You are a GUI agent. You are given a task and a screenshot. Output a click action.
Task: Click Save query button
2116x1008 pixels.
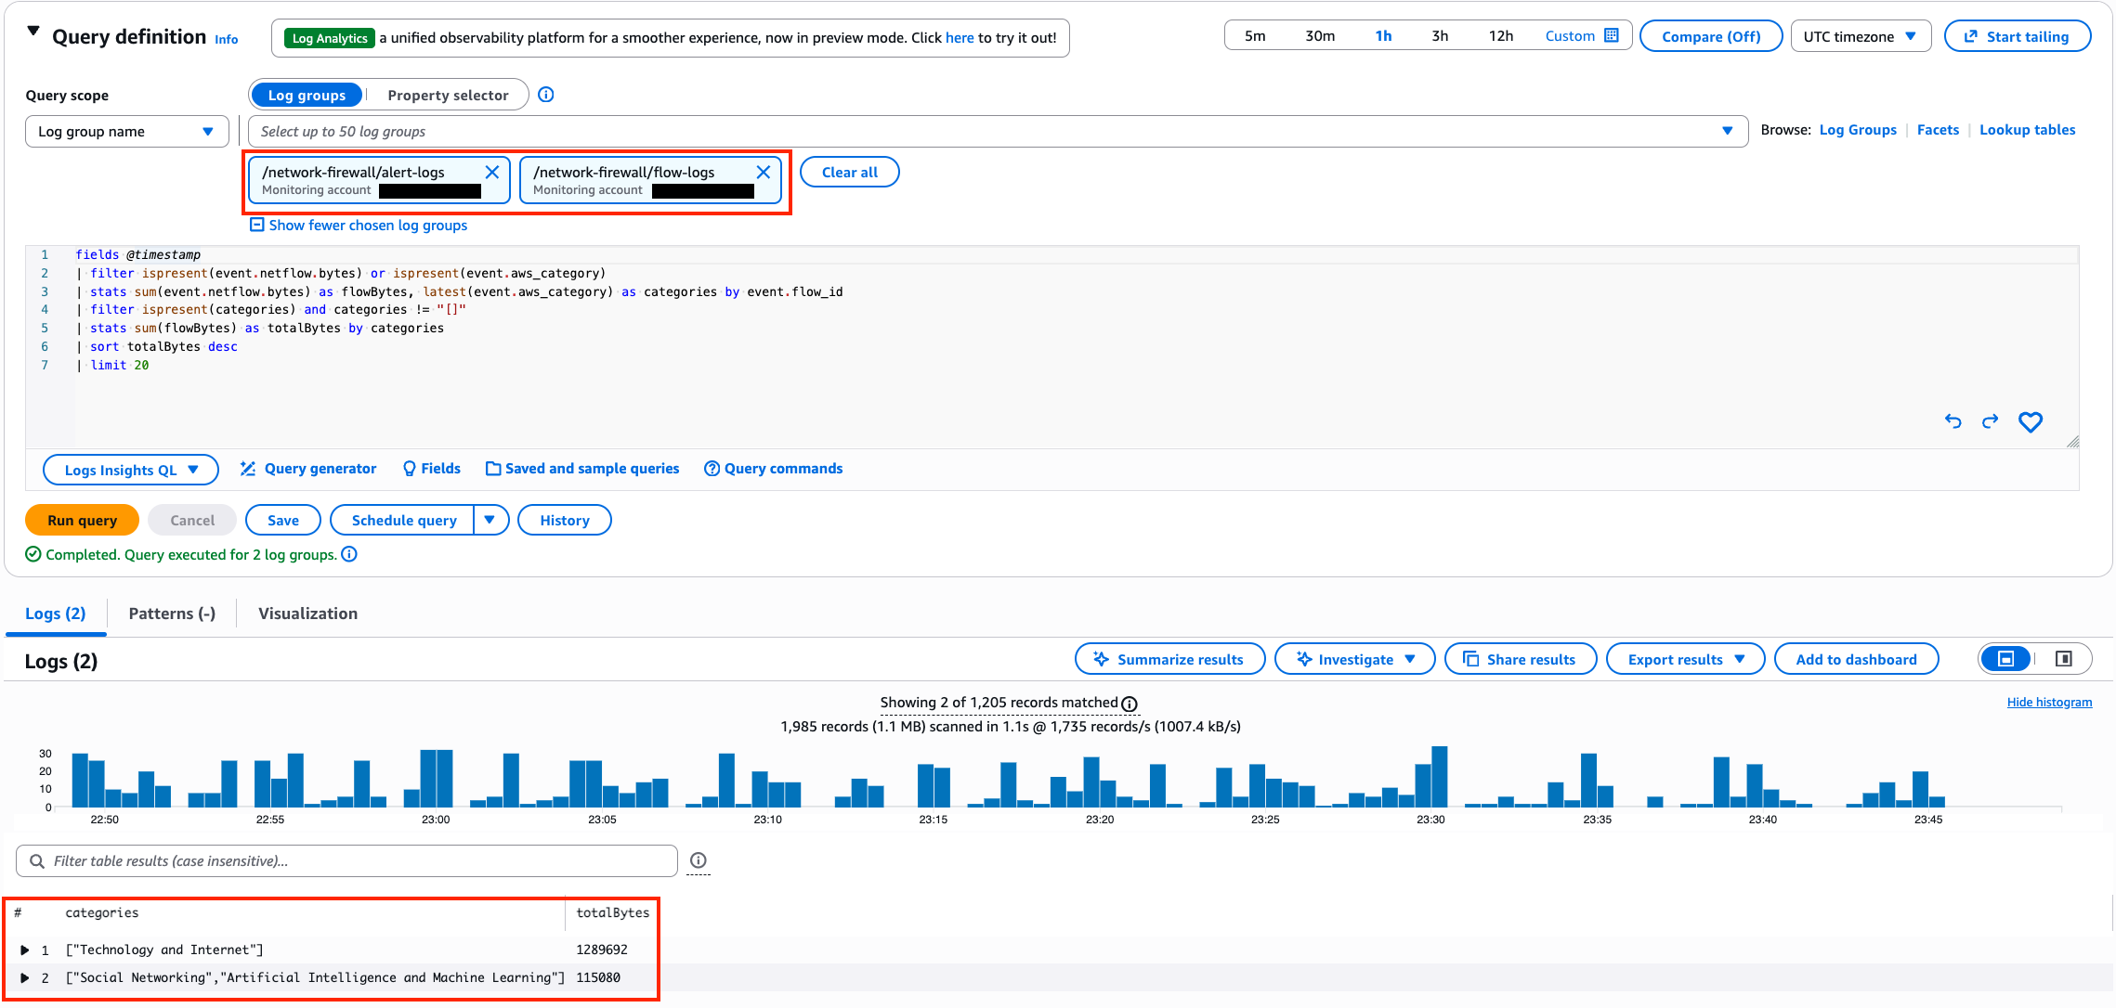pyautogui.click(x=283, y=520)
